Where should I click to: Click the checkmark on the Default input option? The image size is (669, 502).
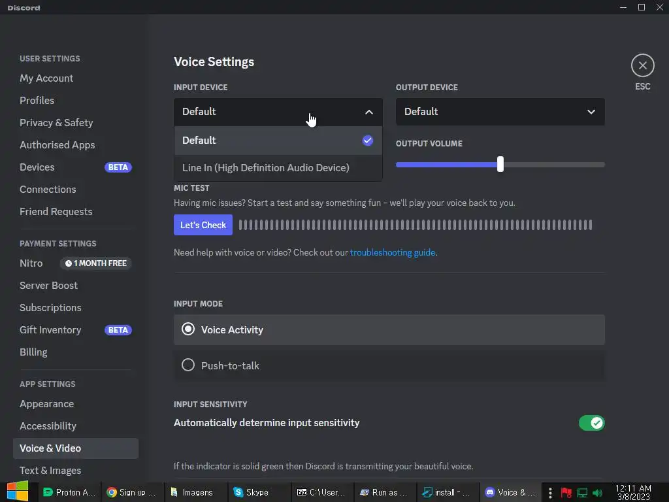[367, 141]
